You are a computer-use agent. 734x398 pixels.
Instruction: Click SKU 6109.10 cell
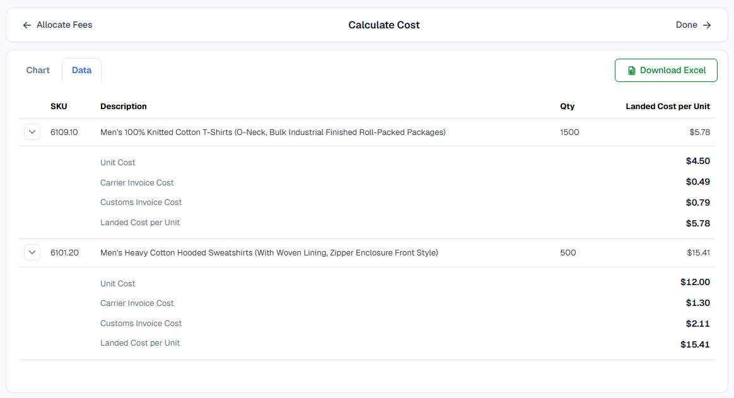pos(64,132)
